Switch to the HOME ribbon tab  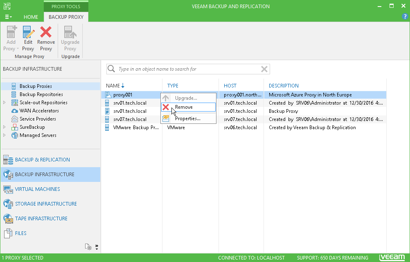pos(31,17)
